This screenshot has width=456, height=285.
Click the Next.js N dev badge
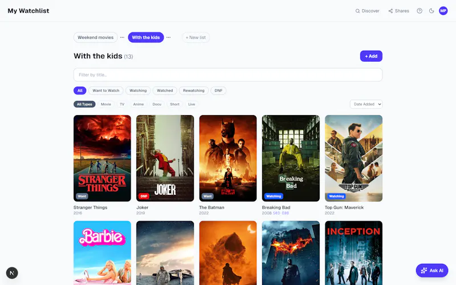[12, 273]
